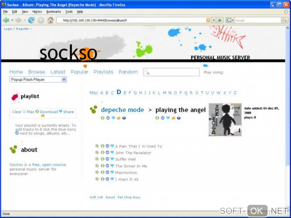
Task: Click dark blue icon under playing the angel
Action: (179, 118)
